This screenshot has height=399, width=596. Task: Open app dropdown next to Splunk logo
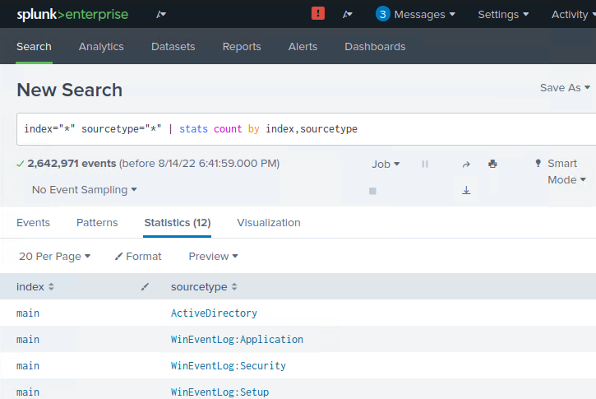click(x=161, y=15)
